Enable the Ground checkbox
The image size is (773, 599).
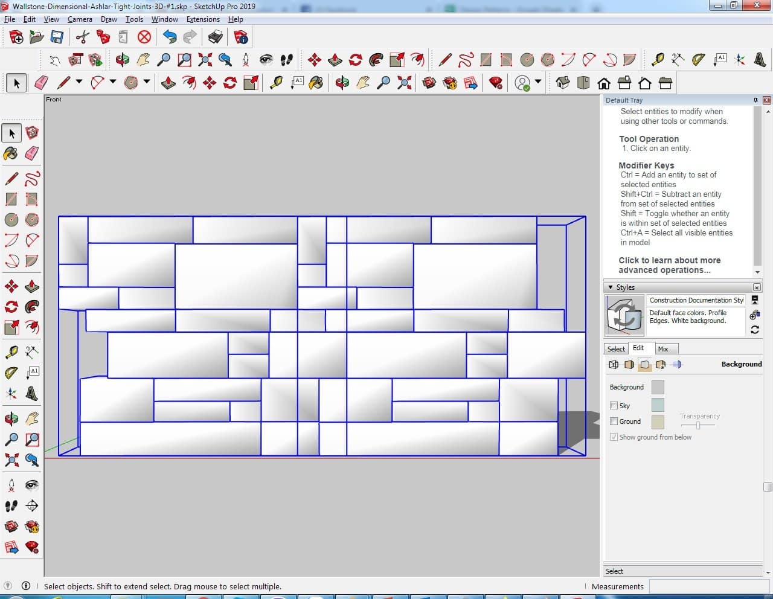click(x=614, y=421)
